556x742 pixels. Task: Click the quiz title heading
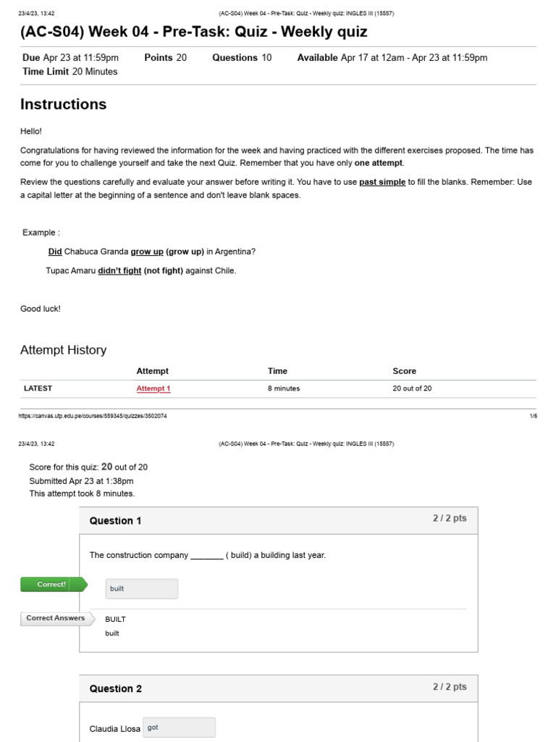pos(194,32)
